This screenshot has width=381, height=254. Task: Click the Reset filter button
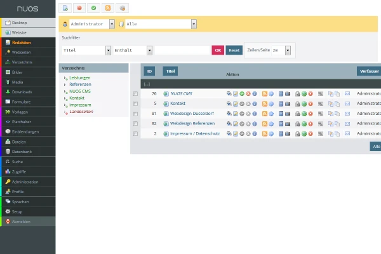234,50
